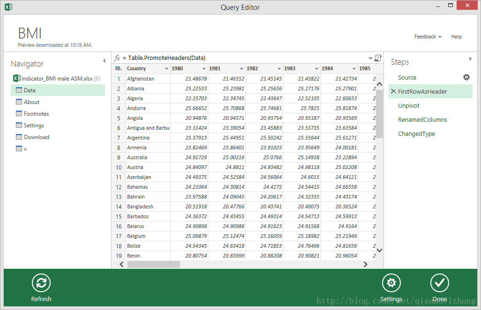Select the About table in Navigator
This screenshot has width=481, height=310.
pyautogui.click(x=31, y=102)
